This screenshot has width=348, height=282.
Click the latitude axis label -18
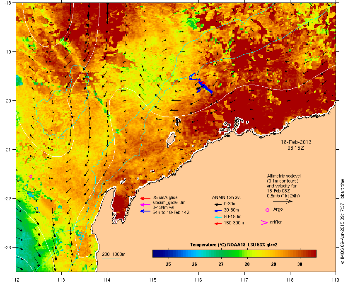pyautogui.click(x=7, y=2)
